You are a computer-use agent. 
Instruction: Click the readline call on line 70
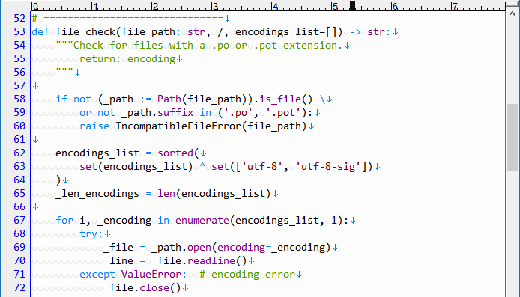(x=211, y=260)
